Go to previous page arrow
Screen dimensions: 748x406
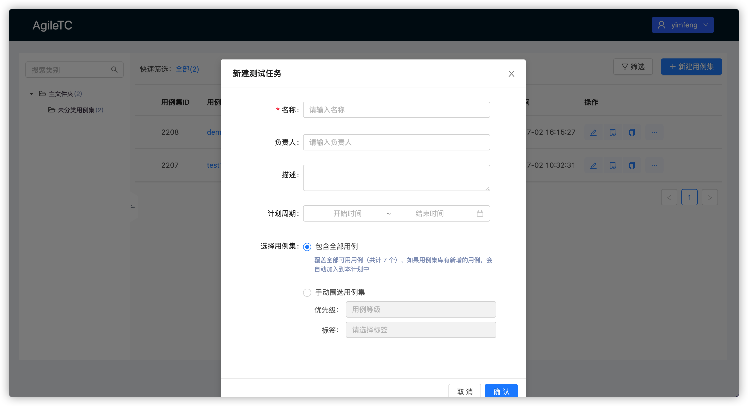click(669, 197)
